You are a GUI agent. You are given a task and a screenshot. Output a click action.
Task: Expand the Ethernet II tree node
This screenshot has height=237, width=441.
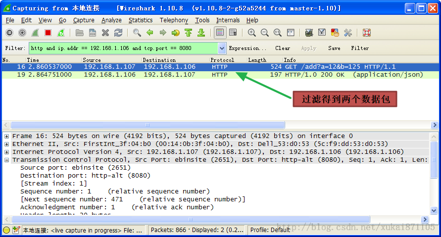(6, 144)
